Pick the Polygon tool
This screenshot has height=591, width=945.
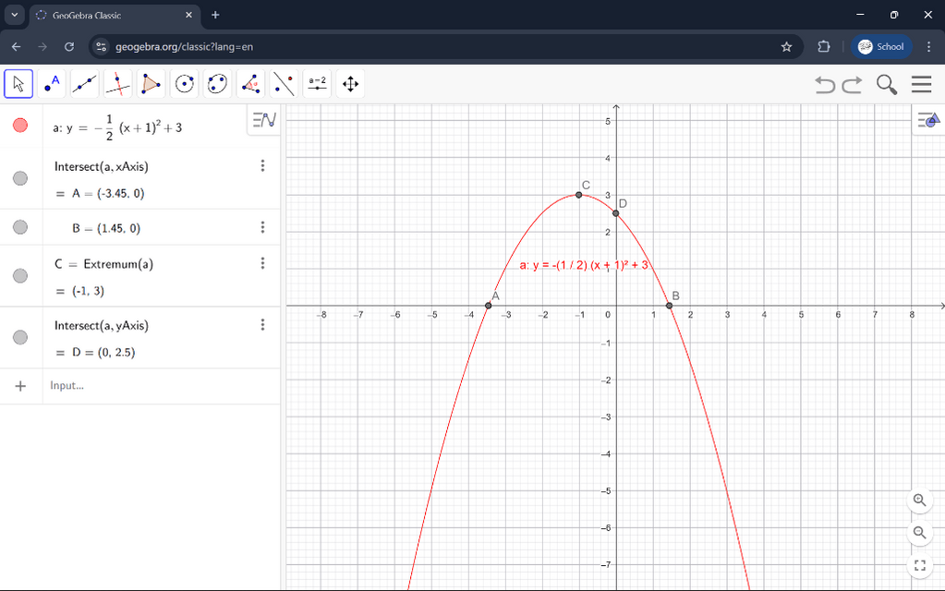pyautogui.click(x=151, y=84)
